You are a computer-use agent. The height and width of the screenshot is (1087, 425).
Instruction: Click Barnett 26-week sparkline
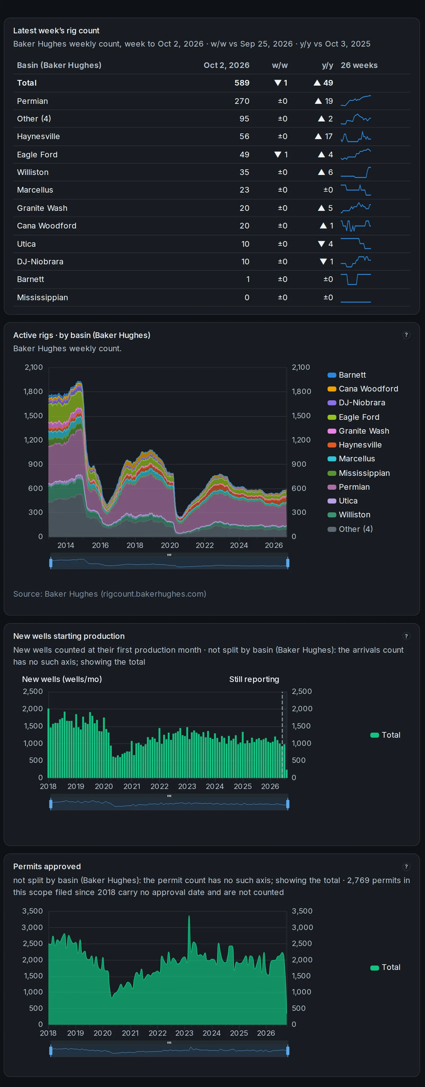pos(356,279)
